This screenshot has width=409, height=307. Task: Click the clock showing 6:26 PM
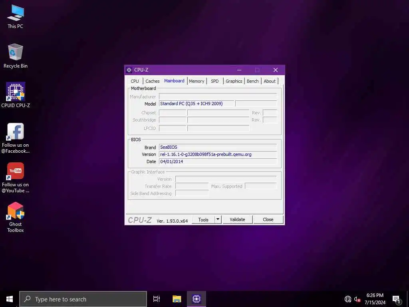pyautogui.click(x=375, y=295)
